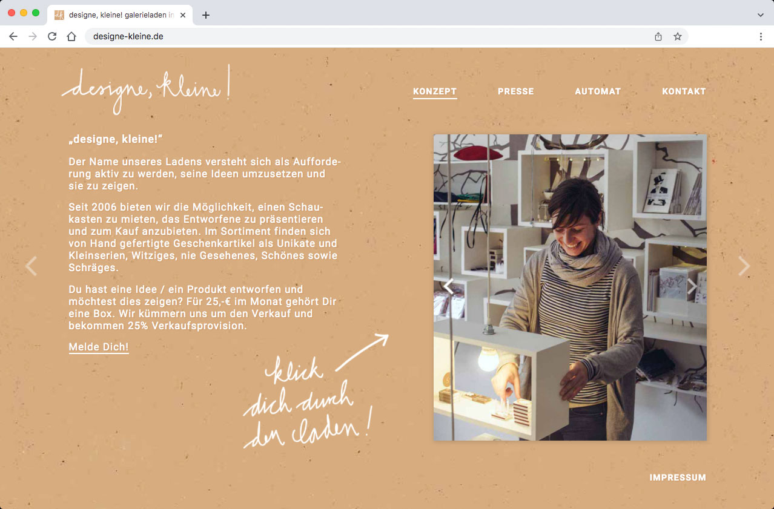Screen dimensions: 774x509
Task: Open the browser home icon
Action: point(71,36)
